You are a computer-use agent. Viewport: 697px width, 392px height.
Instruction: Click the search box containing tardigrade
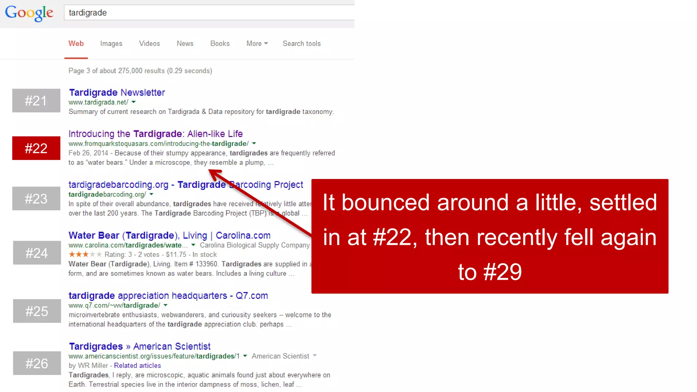click(x=209, y=13)
